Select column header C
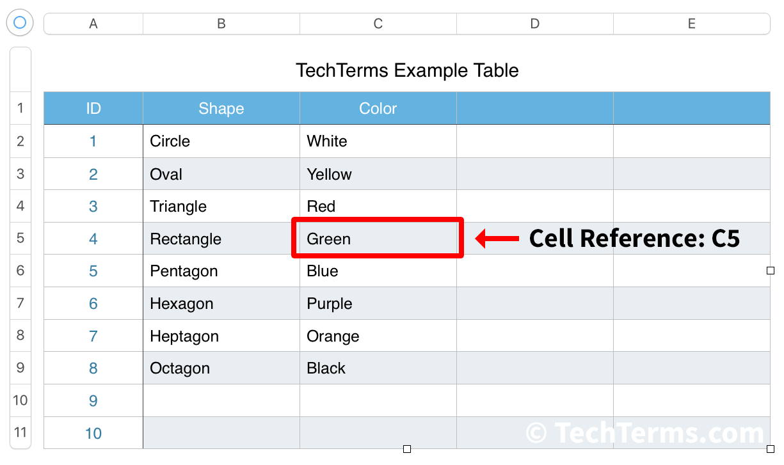 click(x=378, y=23)
